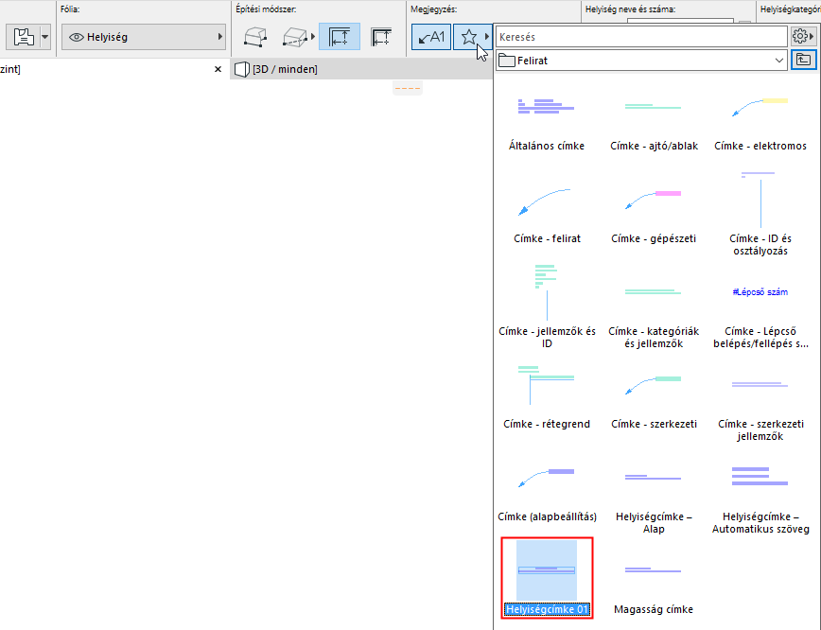Click the A1 label button

click(x=431, y=37)
